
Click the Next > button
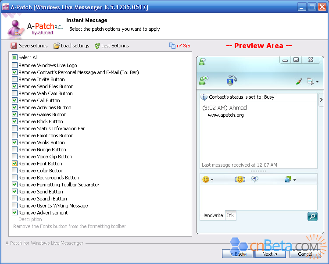point(270,254)
